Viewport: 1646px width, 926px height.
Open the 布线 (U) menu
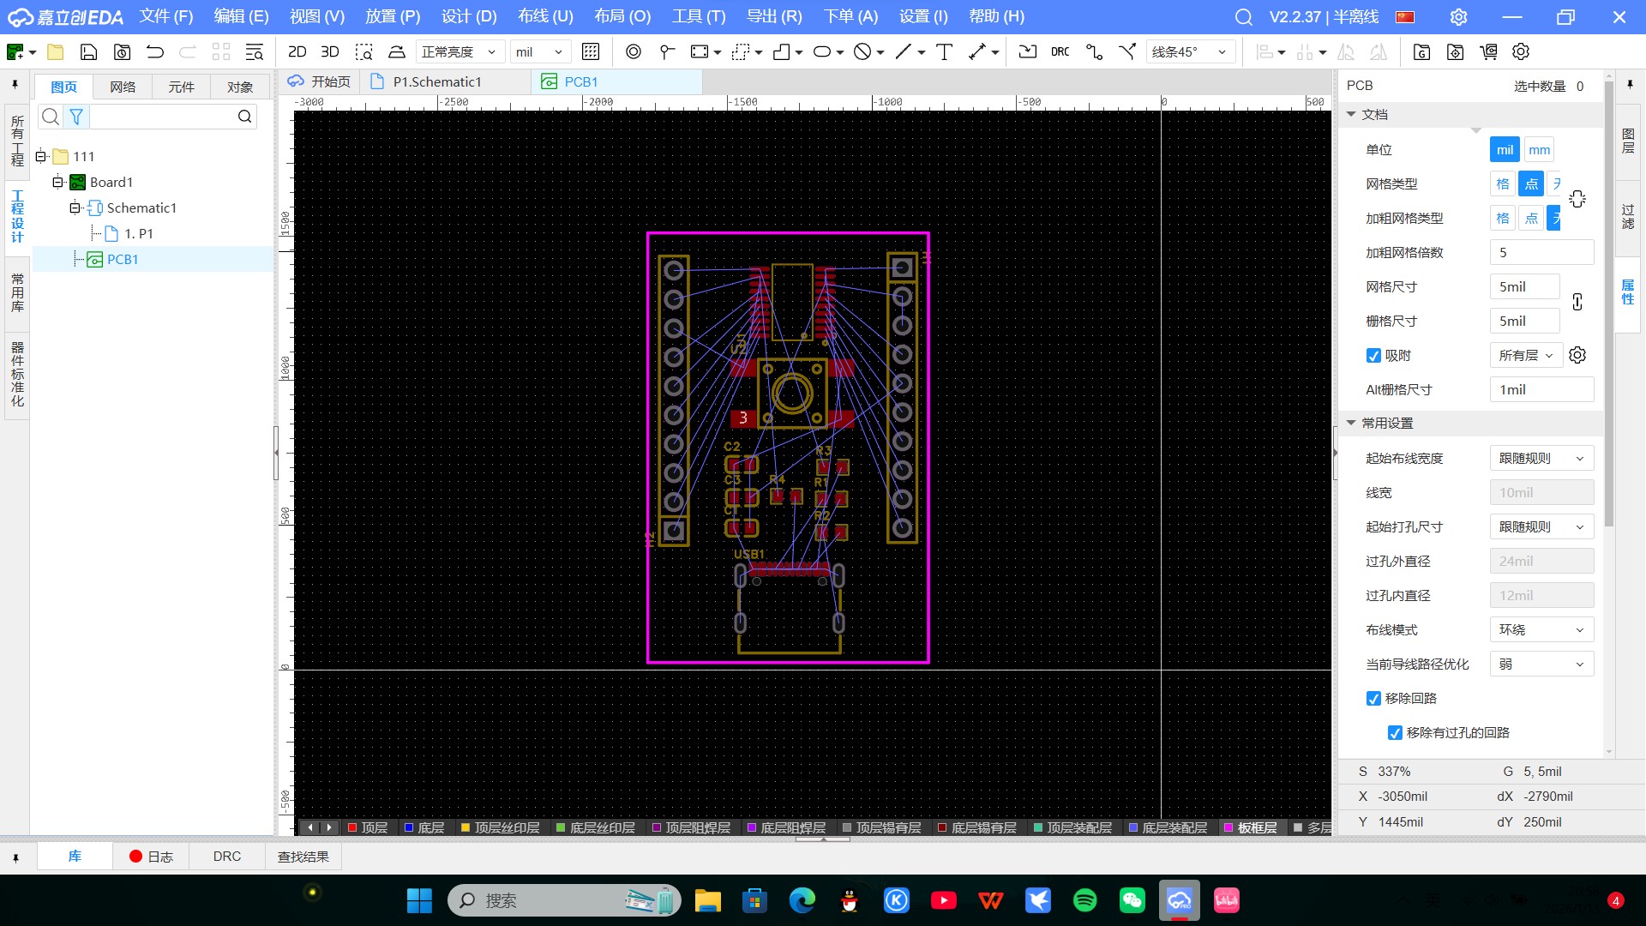pos(544,16)
